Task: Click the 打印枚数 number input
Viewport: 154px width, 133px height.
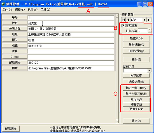Action: (x=143, y=31)
